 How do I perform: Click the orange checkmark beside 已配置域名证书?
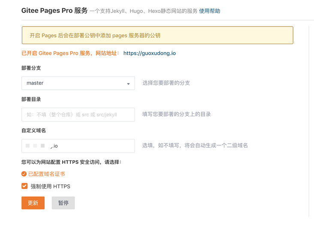(24, 174)
